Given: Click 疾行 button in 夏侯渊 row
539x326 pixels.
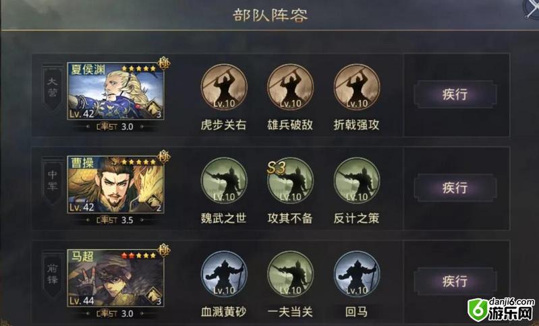Looking at the screenshot, I should 455,94.
